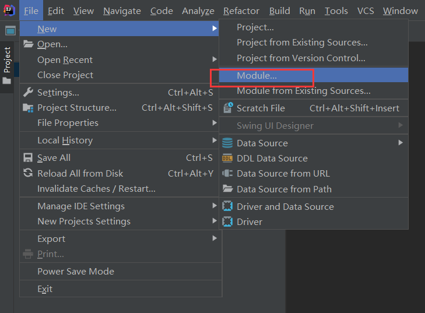Viewport: 425px width, 313px height.
Task: Toggle Power Save Mode
Action: click(76, 272)
